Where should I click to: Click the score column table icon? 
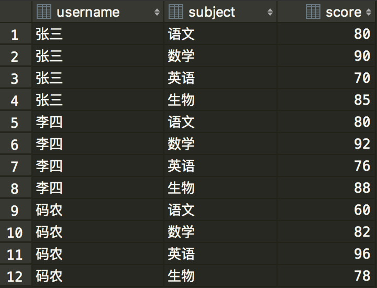(313, 12)
